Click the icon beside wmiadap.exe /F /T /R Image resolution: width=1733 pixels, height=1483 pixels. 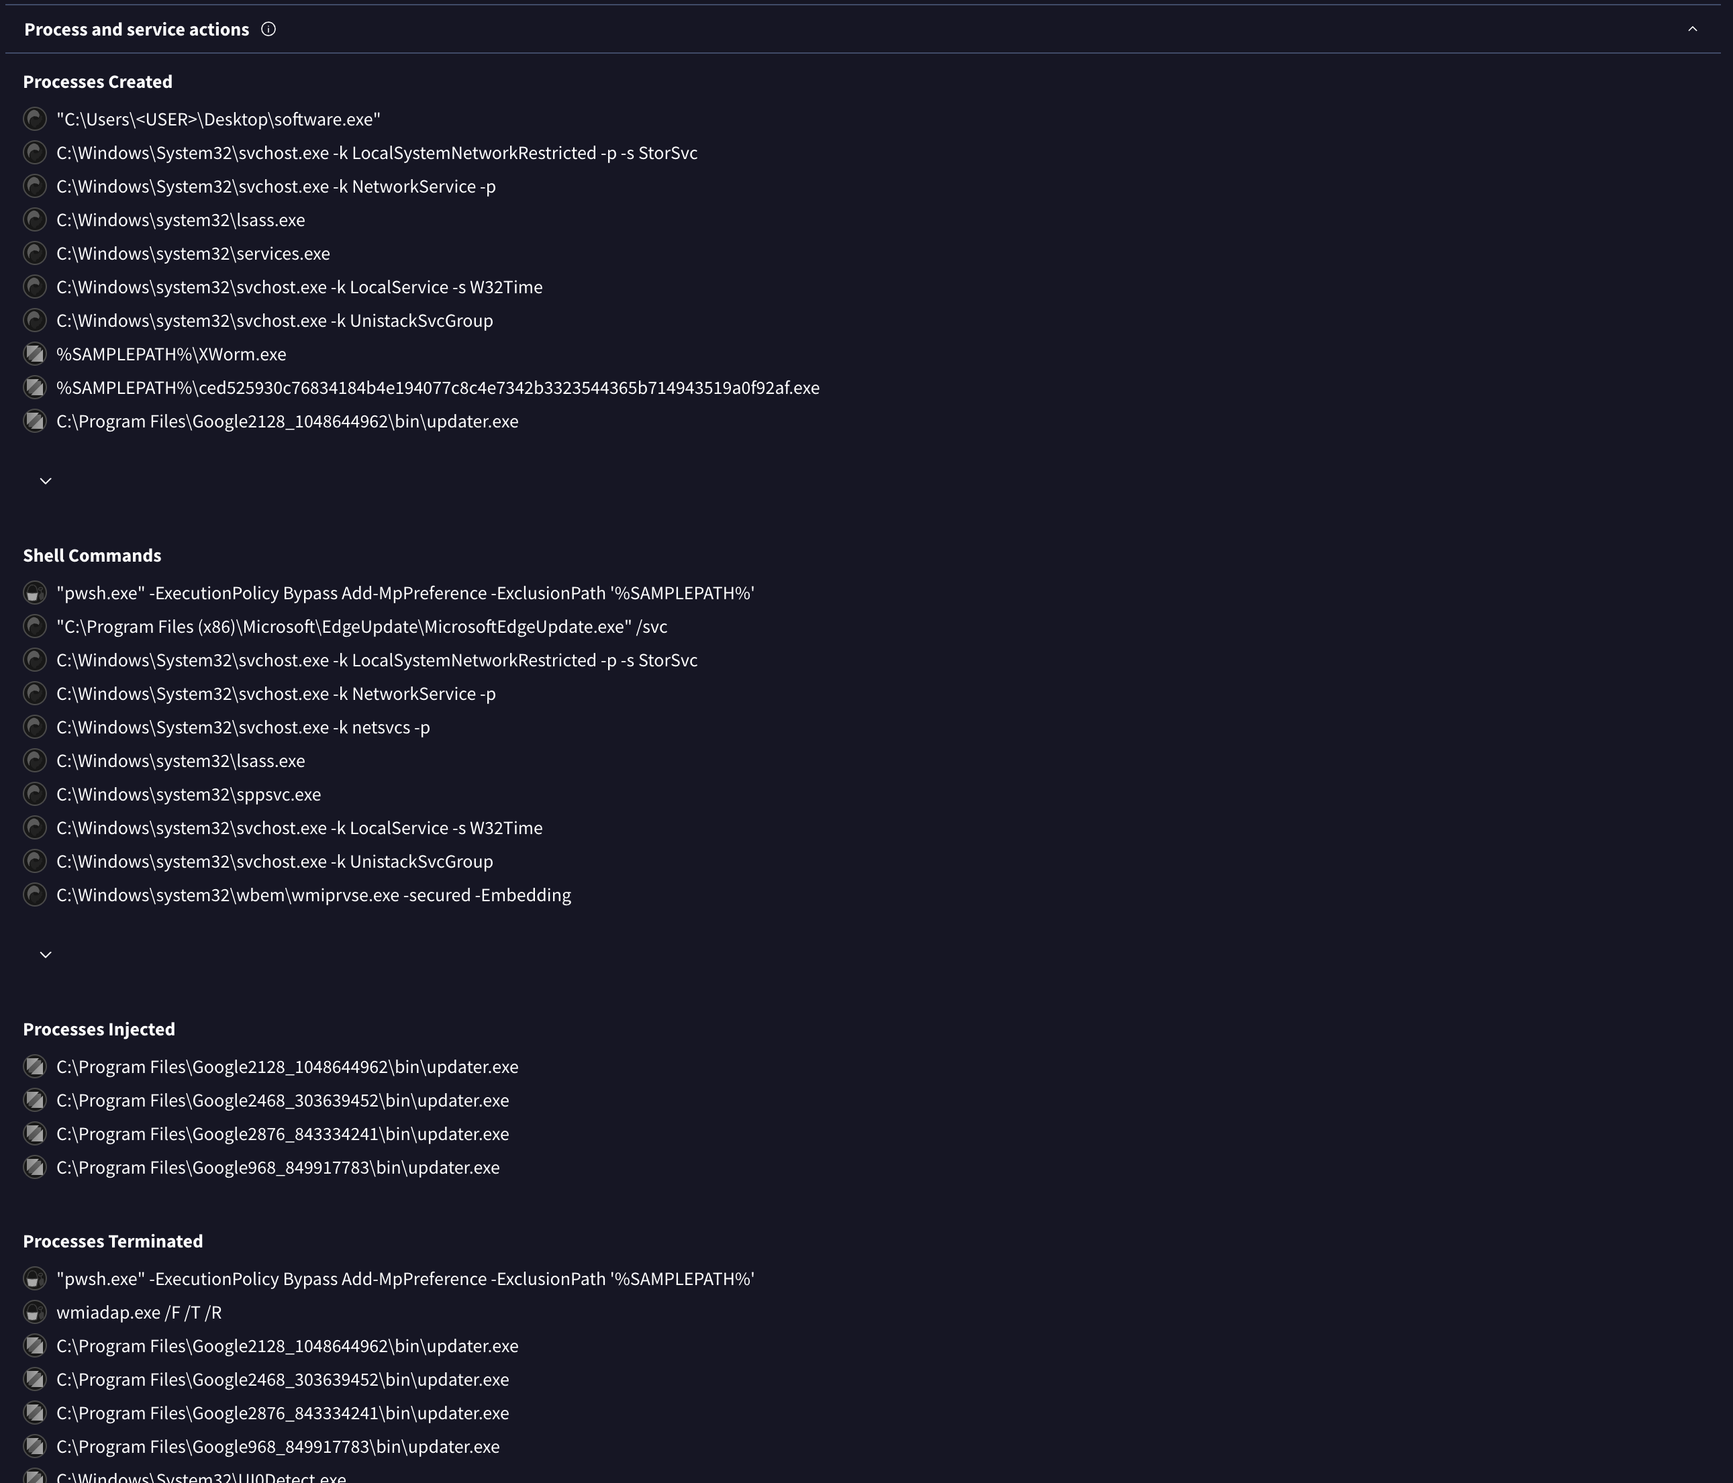pyautogui.click(x=34, y=1313)
